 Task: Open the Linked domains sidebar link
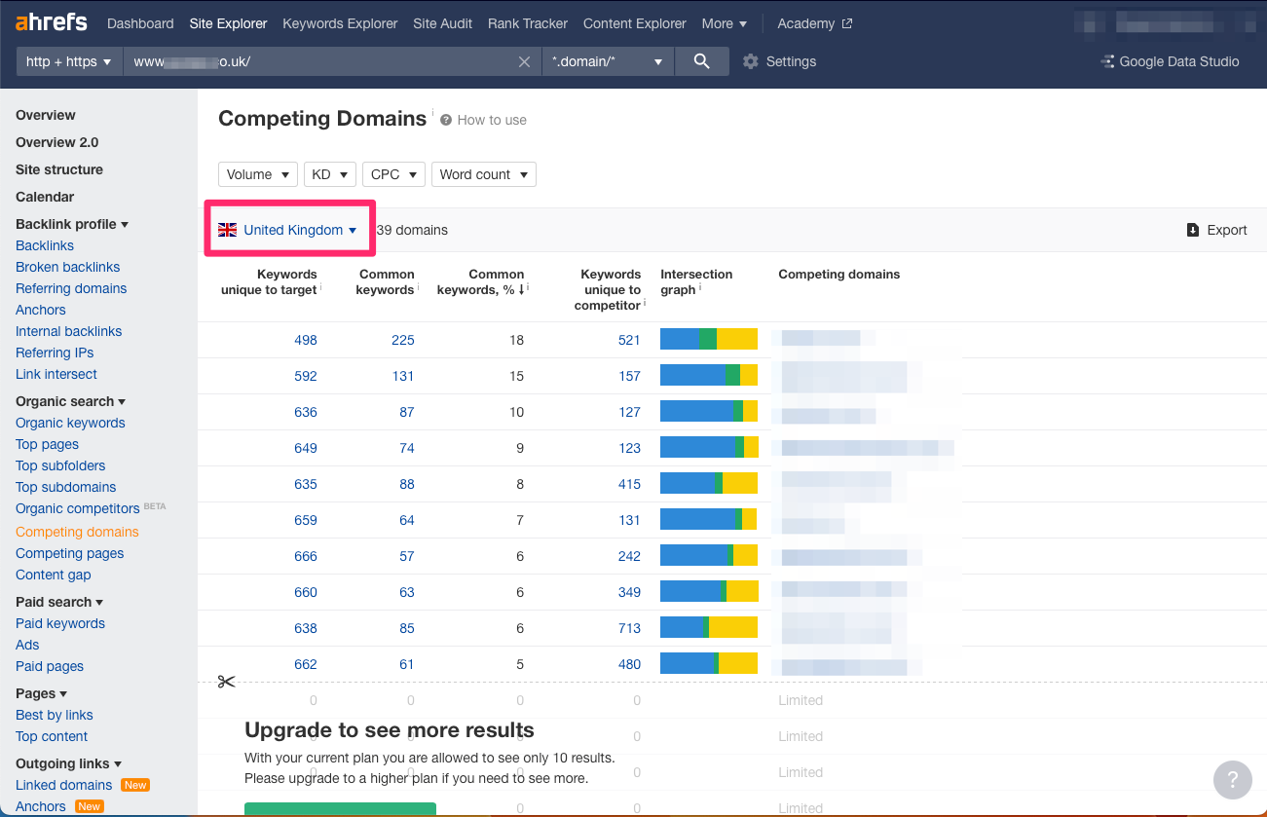pyautogui.click(x=64, y=785)
